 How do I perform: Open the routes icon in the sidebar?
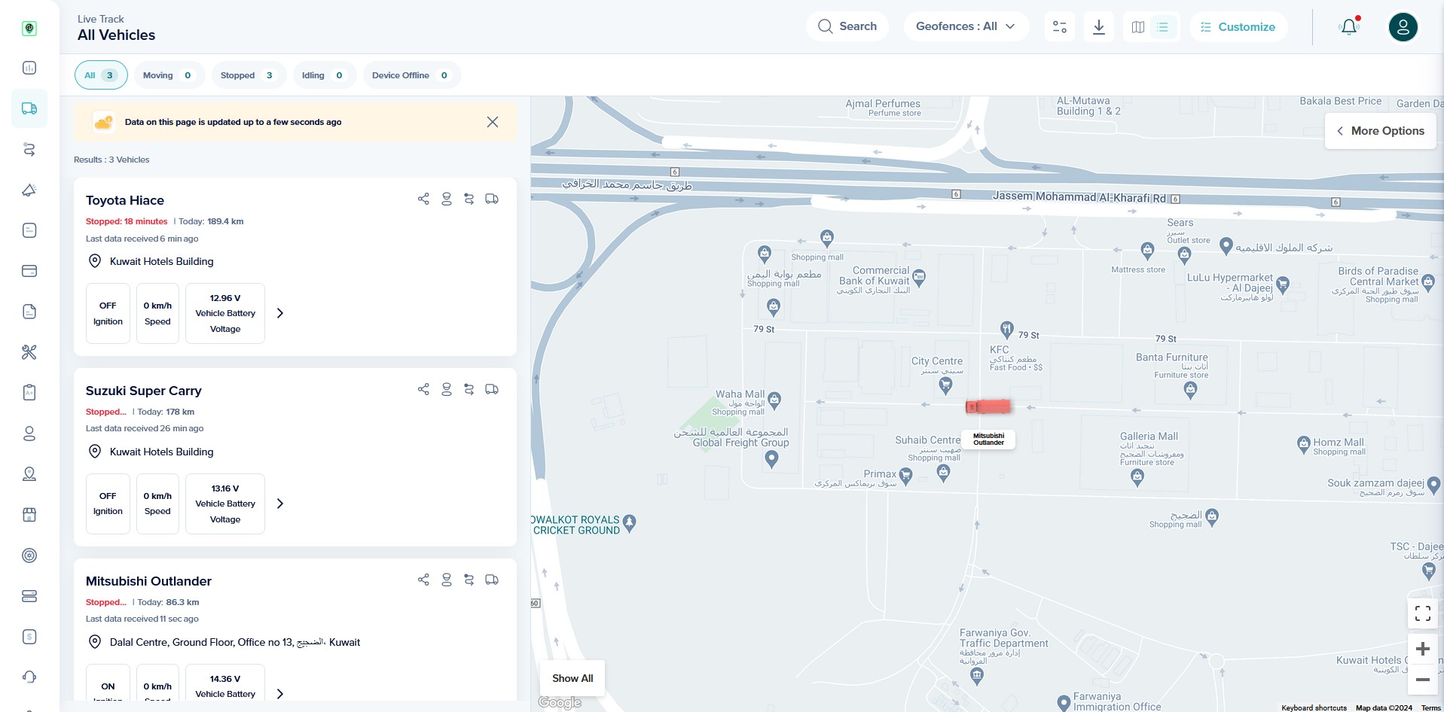click(29, 149)
